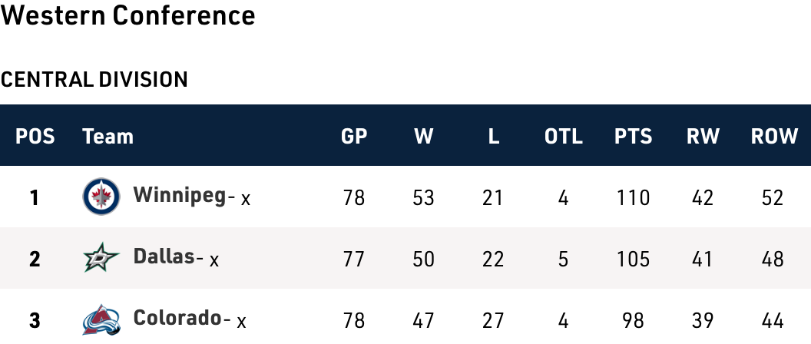Select Colorado's 98 points cell
This screenshot has height=344, width=811.
[x=634, y=319]
